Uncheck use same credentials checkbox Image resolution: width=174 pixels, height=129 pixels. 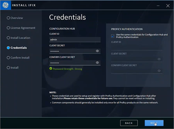tap(112, 36)
